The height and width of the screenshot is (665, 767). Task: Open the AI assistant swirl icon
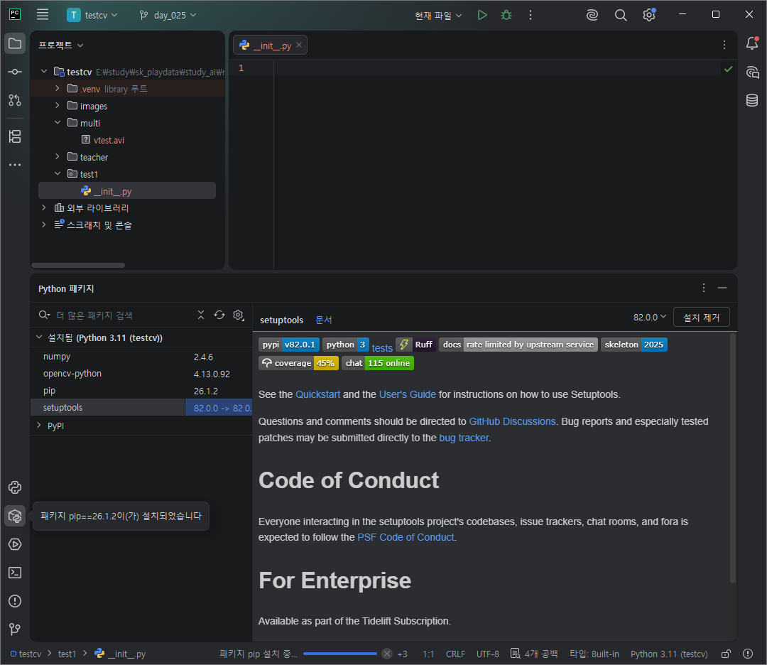point(592,15)
